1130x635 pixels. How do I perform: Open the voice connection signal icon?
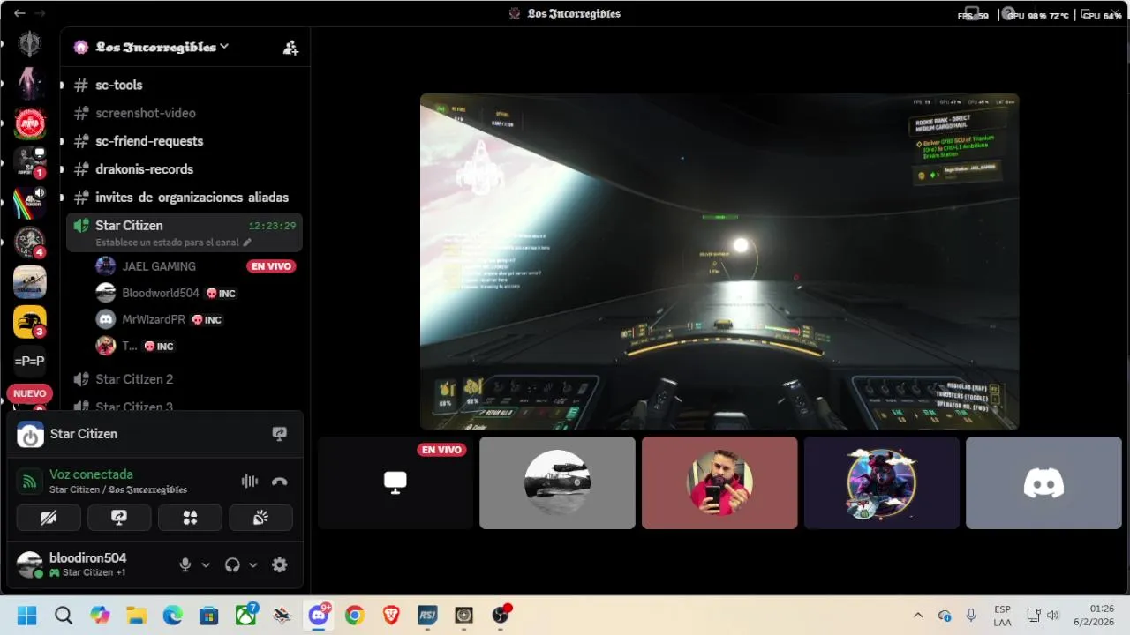[x=30, y=482]
